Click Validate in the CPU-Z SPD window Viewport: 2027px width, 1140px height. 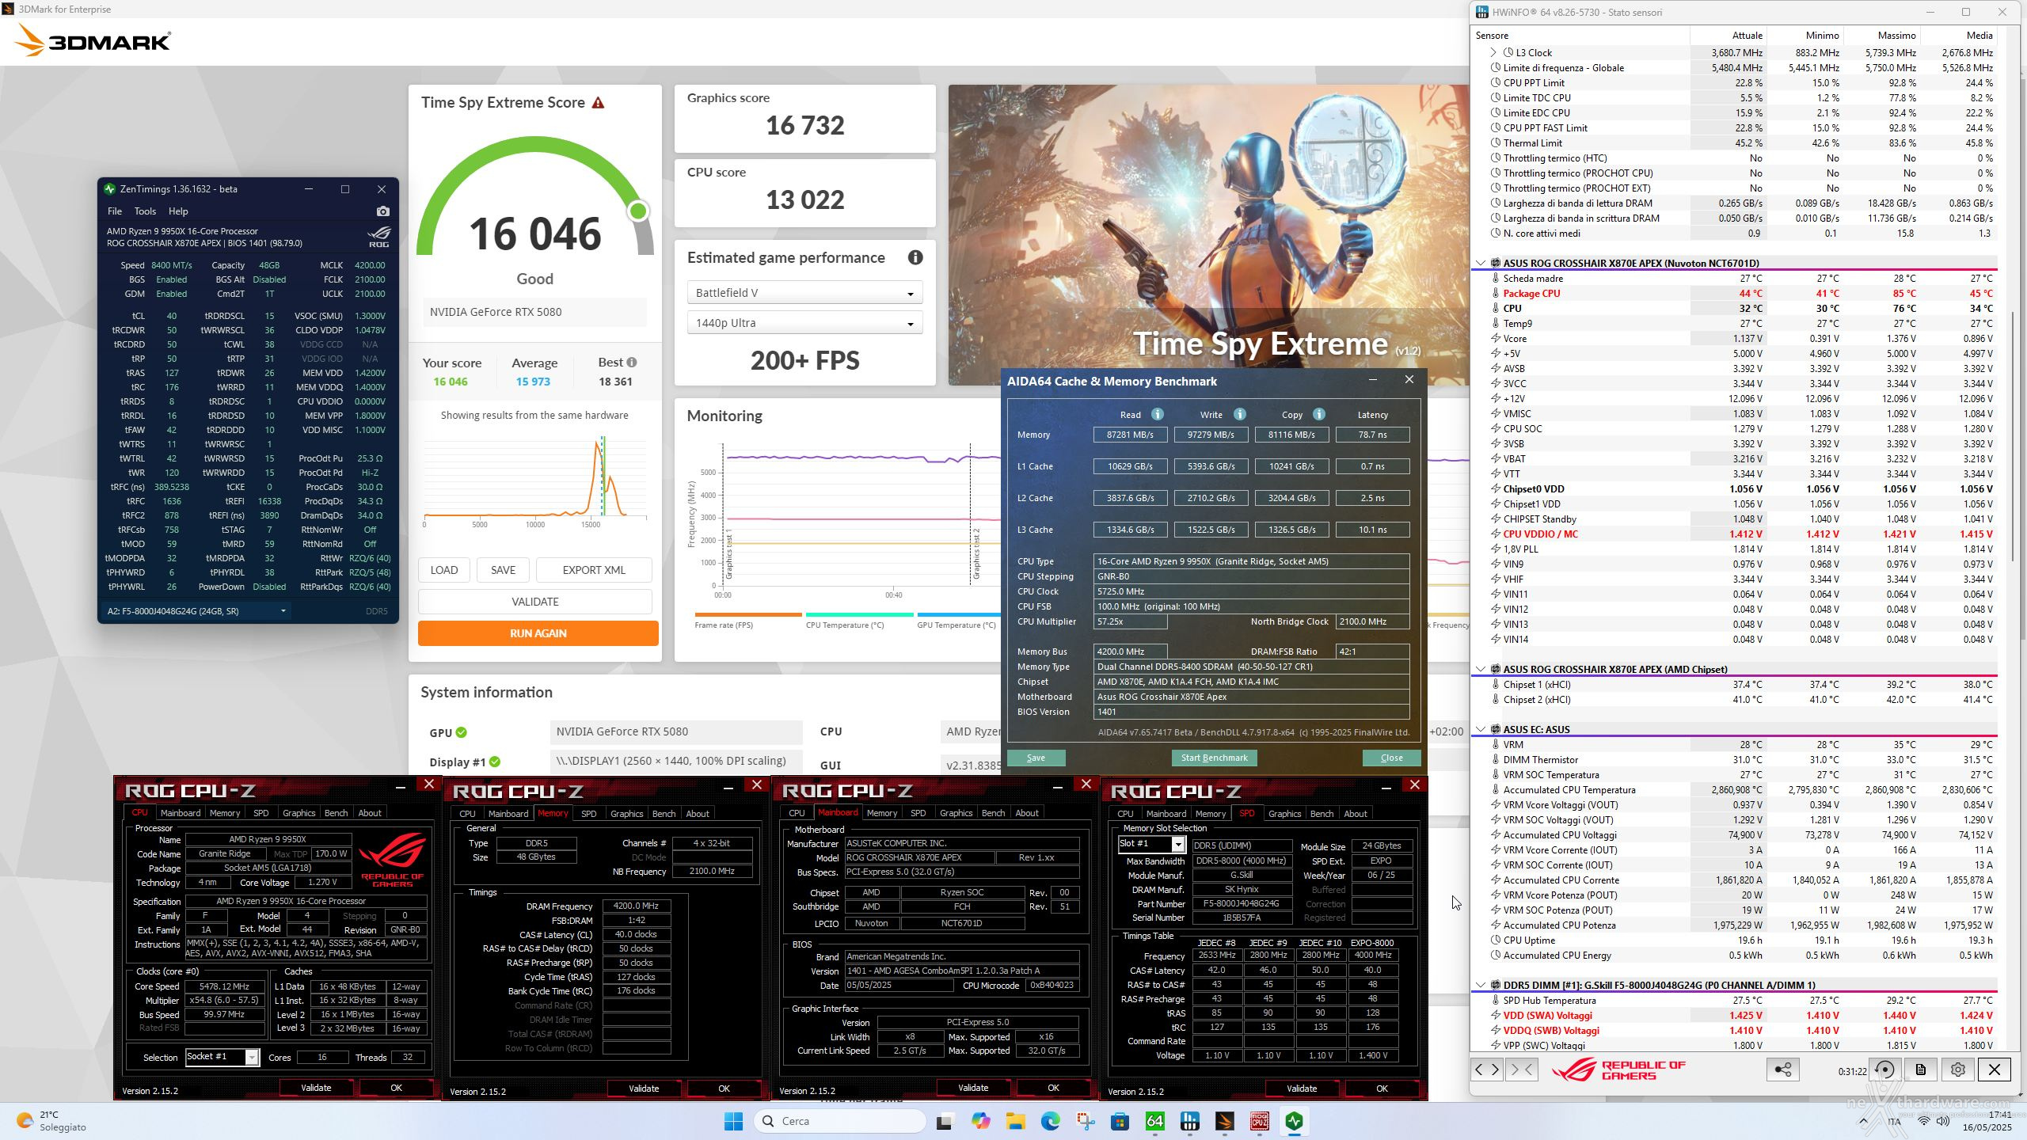(1301, 1089)
